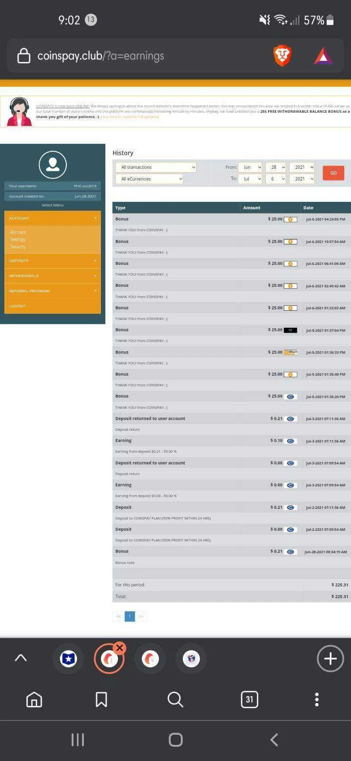Click COINSPAY is now back ONLINE link
This screenshot has height=761, width=351.
tap(63, 106)
